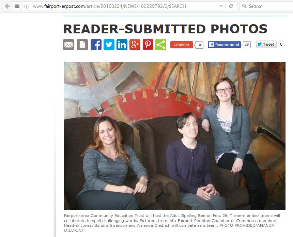293x237 pixels.
Task: Click the site information icon
Action: (27, 6)
